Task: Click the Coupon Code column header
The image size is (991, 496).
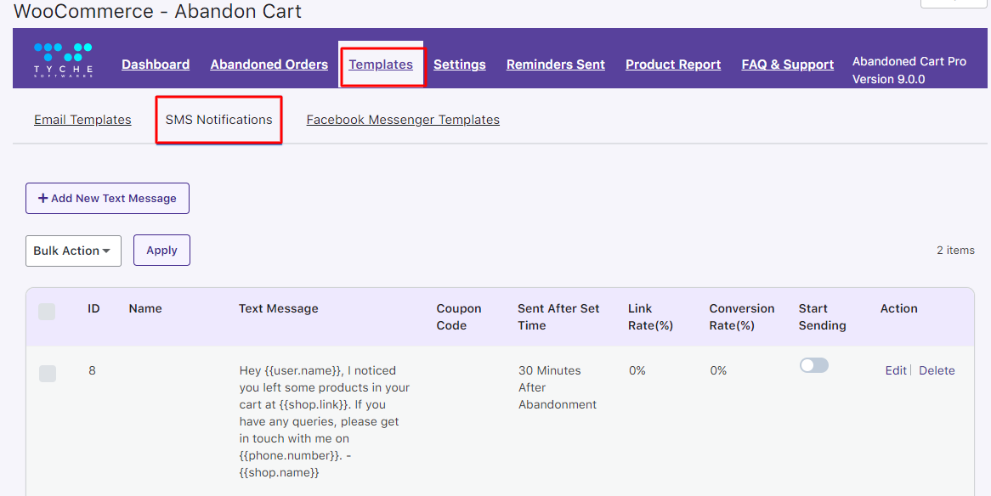Action: pos(459,317)
